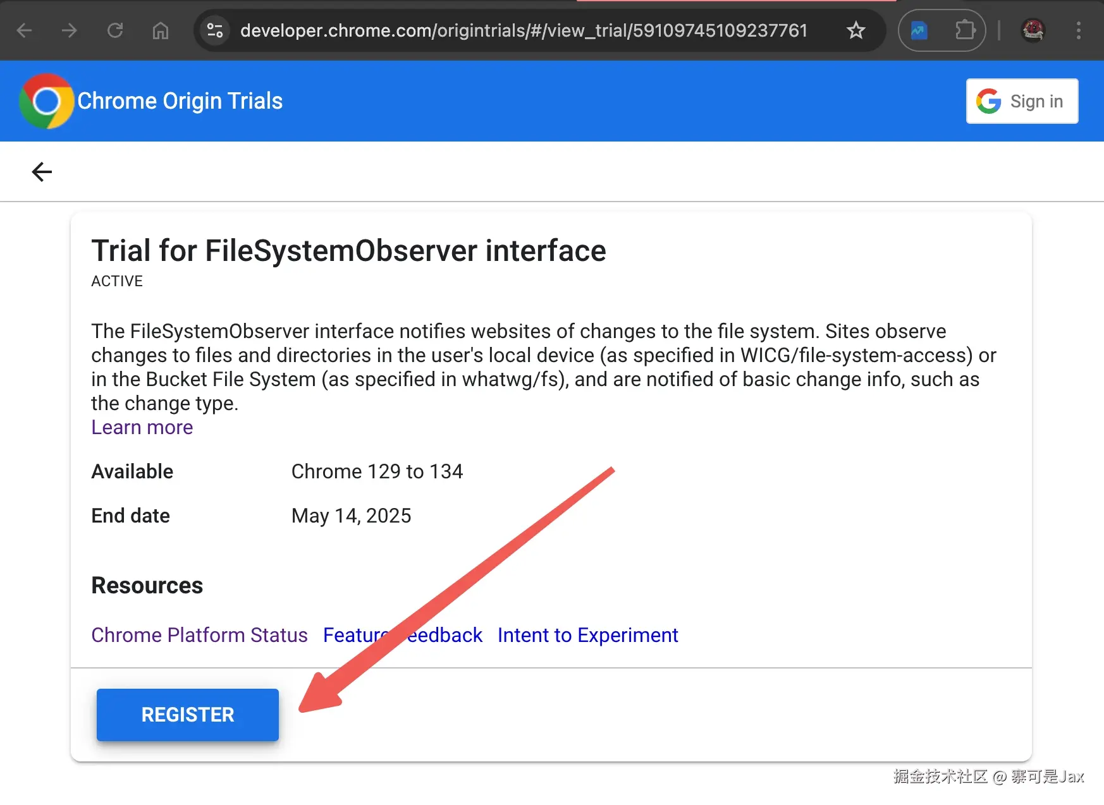Open the Intent to Experiment link
Image resolution: width=1104 pixels, height=805 pixels.
(x=587, y=635)
